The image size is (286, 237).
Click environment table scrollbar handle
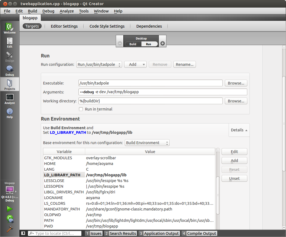(218, 195)
